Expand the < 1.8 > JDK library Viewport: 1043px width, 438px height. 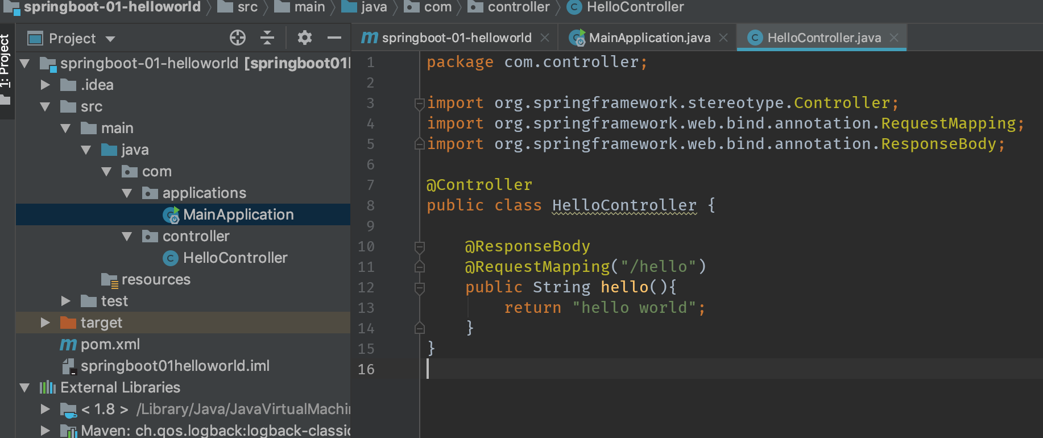click(x=45, y=409)
